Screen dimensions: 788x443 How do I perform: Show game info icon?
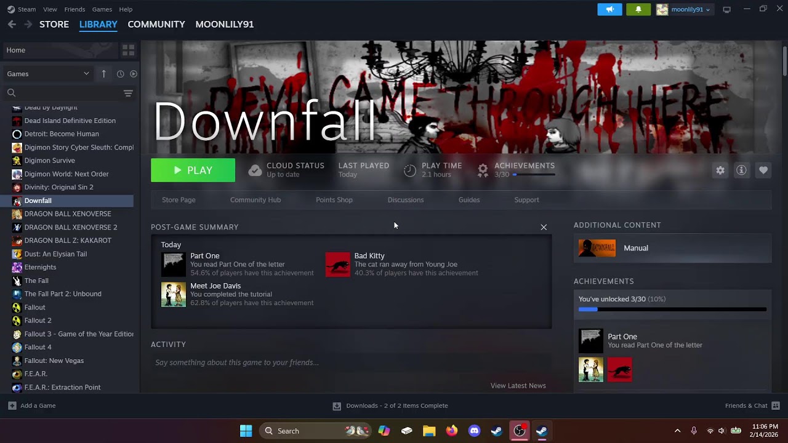pos(741,170)
